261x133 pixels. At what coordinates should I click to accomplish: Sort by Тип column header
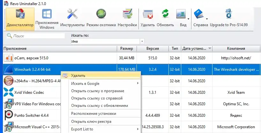pos(175,48)
